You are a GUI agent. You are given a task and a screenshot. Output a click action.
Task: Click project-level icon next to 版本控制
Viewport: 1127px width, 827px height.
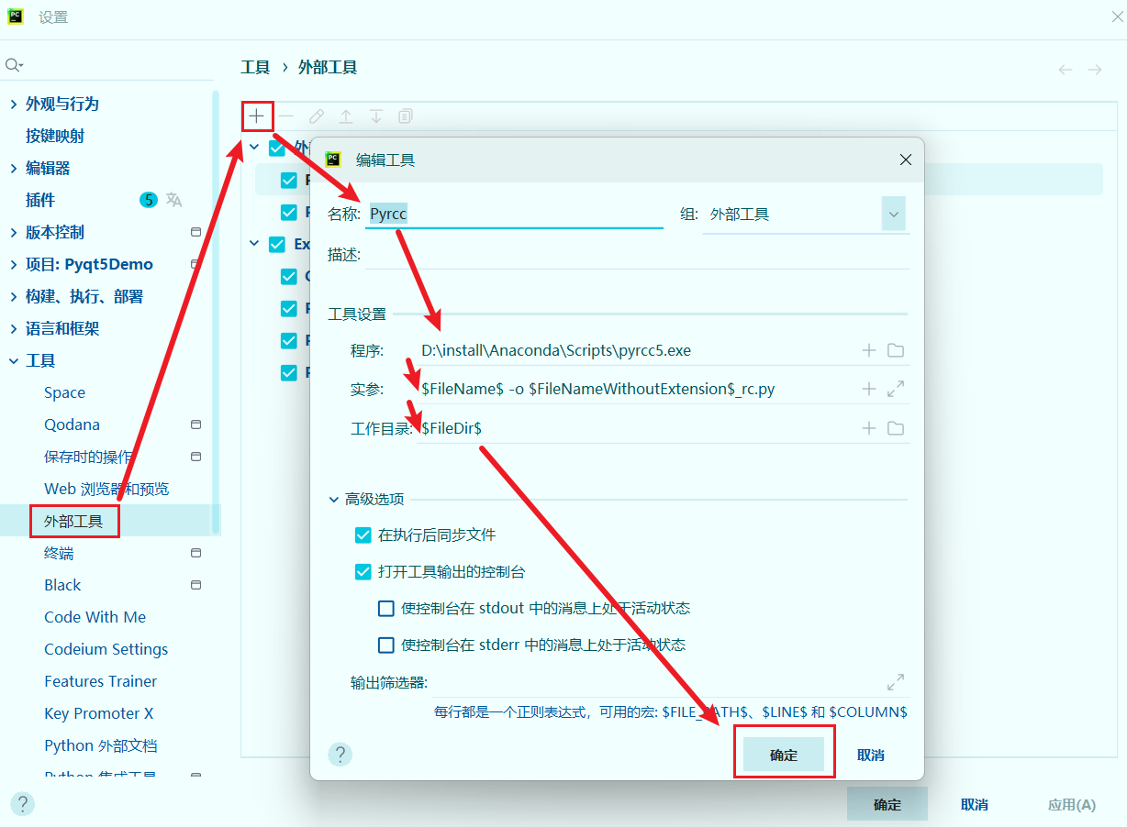195,232
